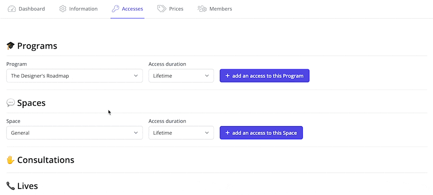Click the Members people-gear icon

202,9
